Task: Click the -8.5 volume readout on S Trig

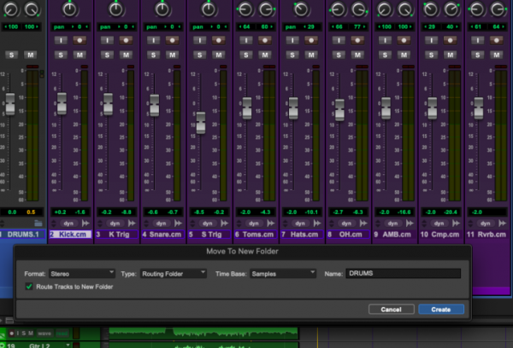Action: [x=199, y=212]
